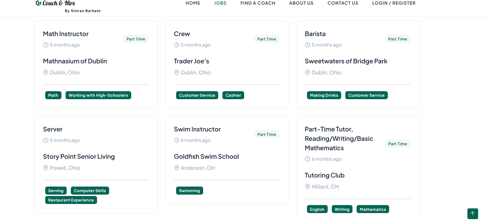Click the location pin beside Hilliard, OH

[x=307, y=187]
